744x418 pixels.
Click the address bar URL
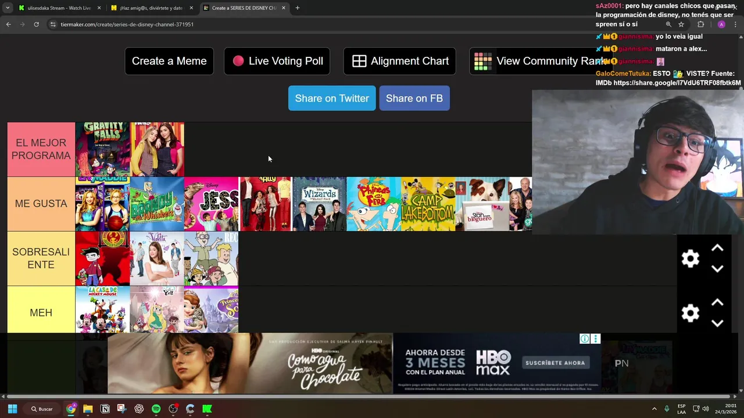pyautogui.click(x=127, y=24)
